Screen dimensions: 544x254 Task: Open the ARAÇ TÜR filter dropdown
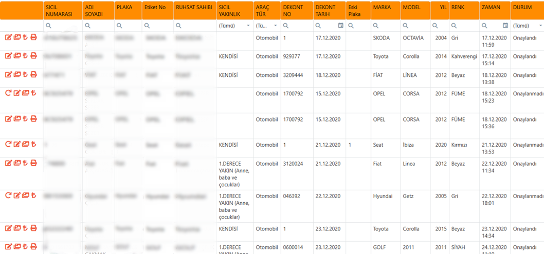[x=275, y=26]
